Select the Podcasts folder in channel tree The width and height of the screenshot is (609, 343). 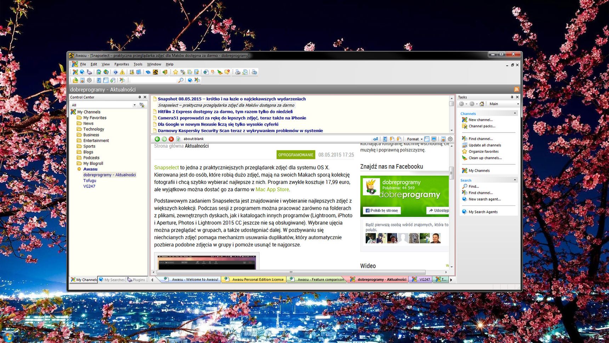(91, 158)
